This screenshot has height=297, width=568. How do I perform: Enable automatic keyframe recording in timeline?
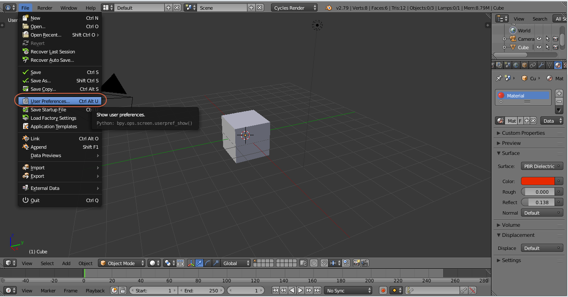click(x=382, y=290)
